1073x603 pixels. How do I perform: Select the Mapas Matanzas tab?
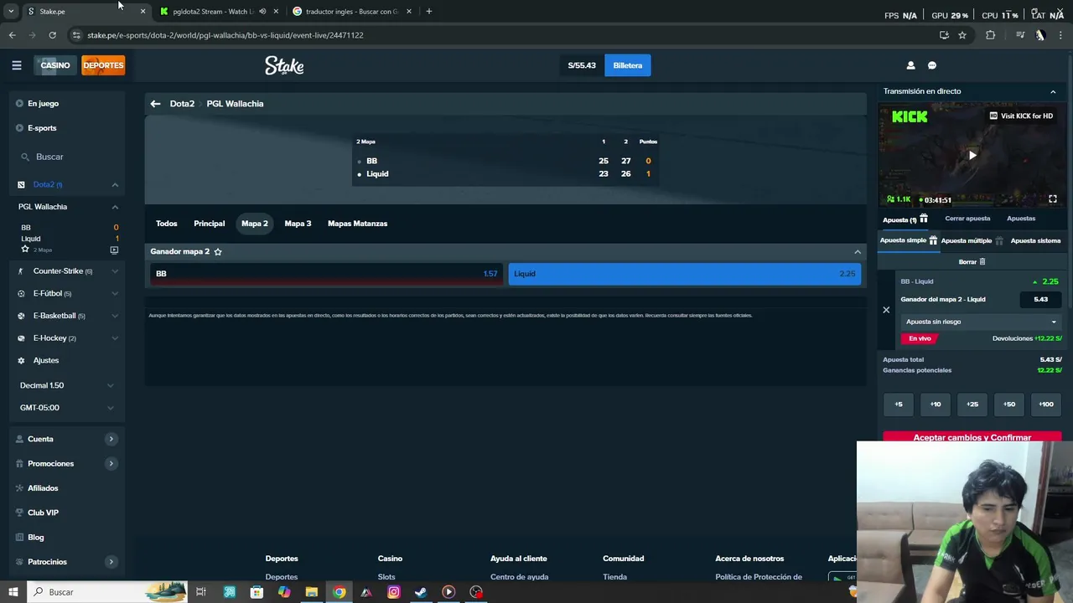357,224
